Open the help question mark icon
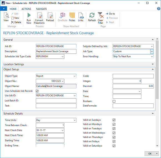The height and width of the screenshot is (158, 161). point(159,9)
